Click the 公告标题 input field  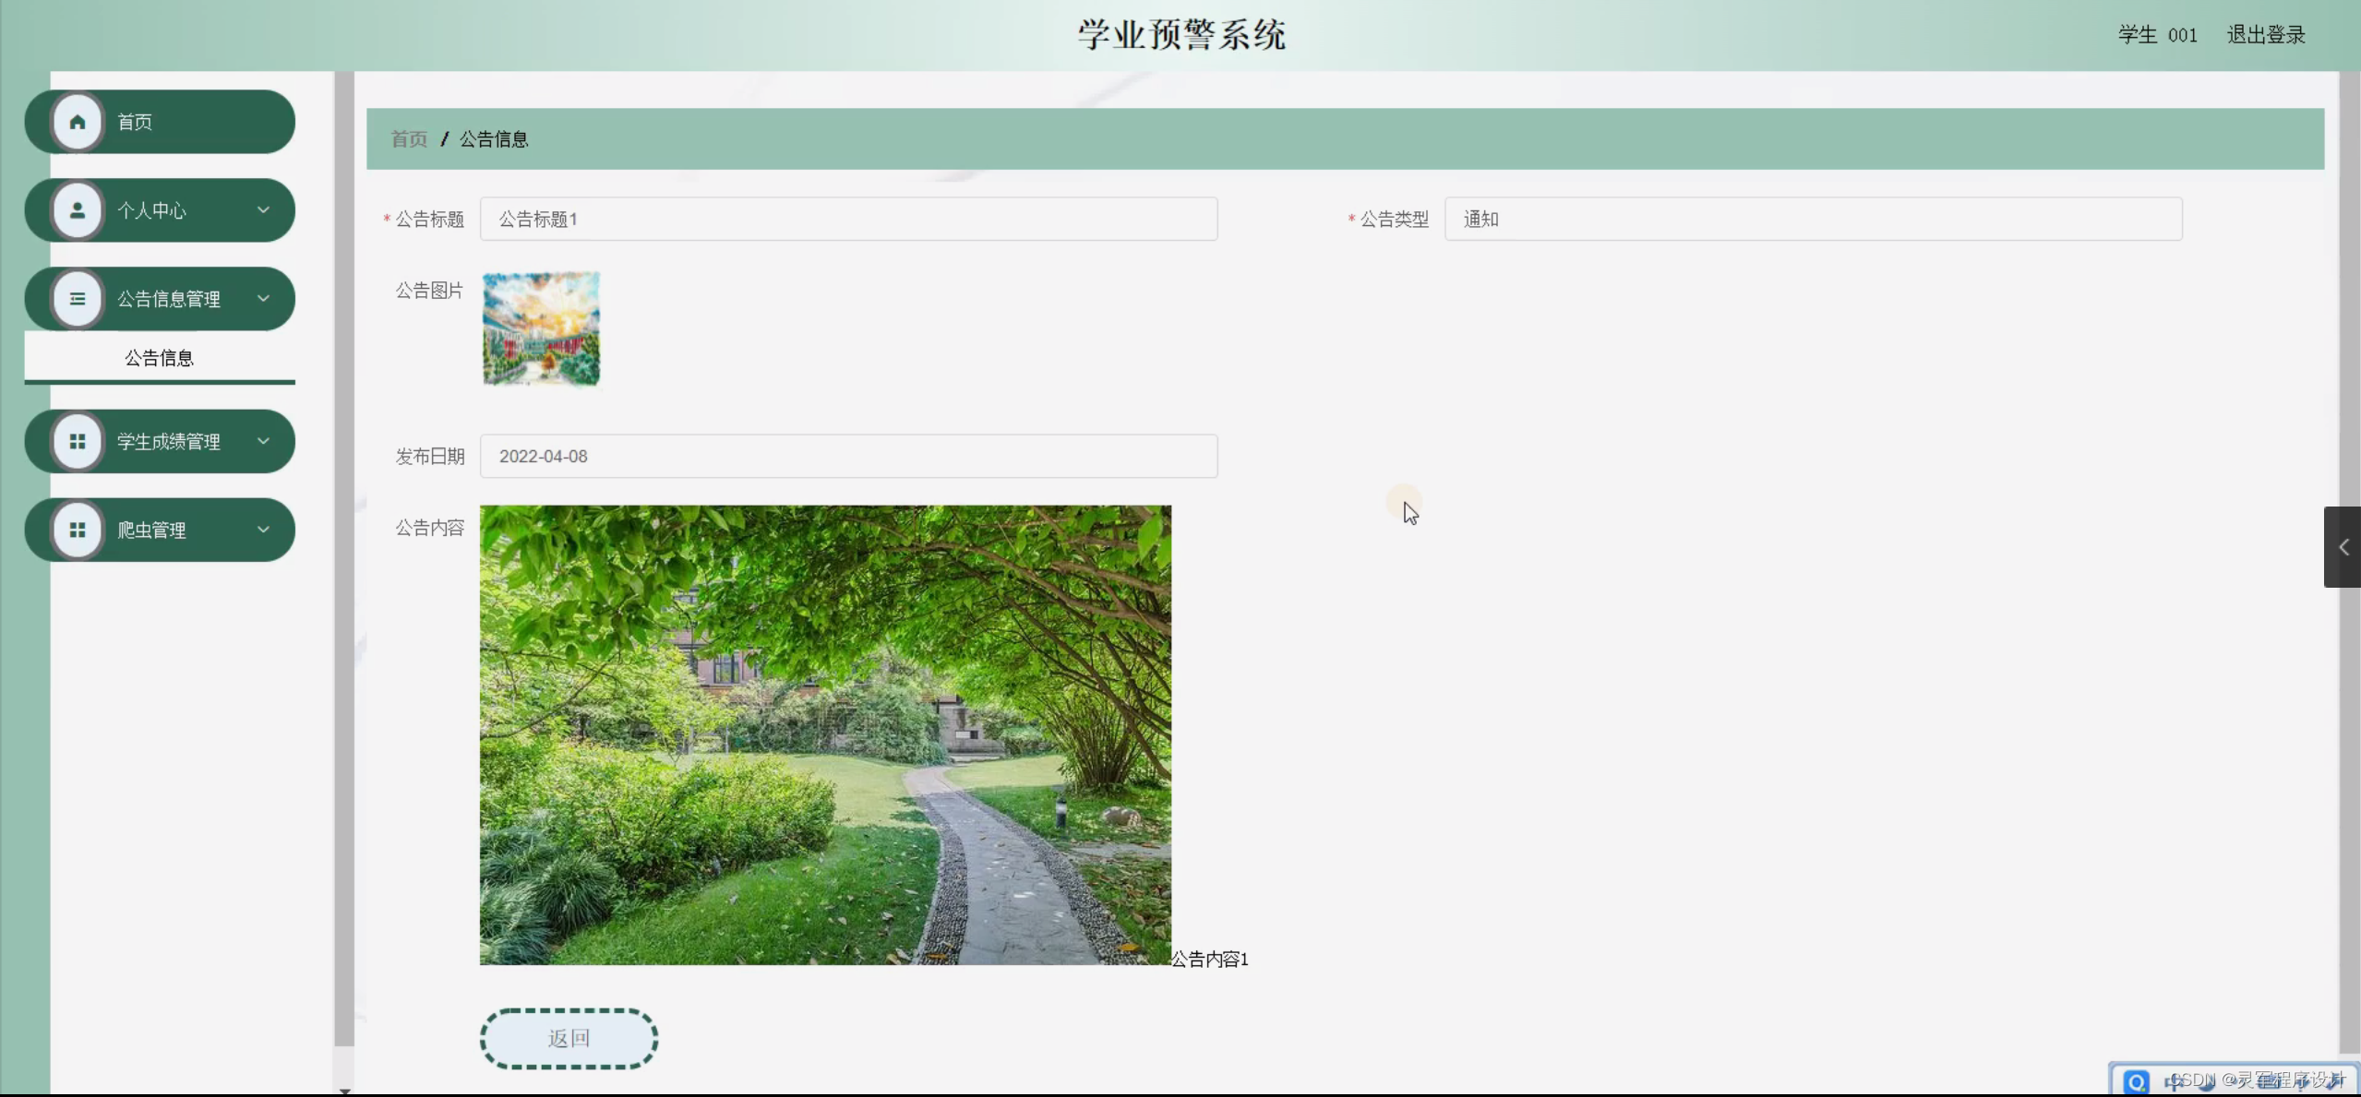coord(848,220)
